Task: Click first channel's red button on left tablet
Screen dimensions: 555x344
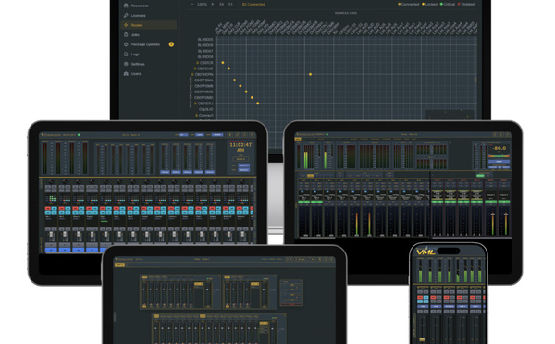Action: pos(48,209)
